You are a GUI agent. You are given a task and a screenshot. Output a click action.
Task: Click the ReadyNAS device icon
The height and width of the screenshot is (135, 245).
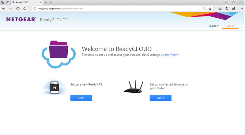pyautogui.click(x=55, y=87)
